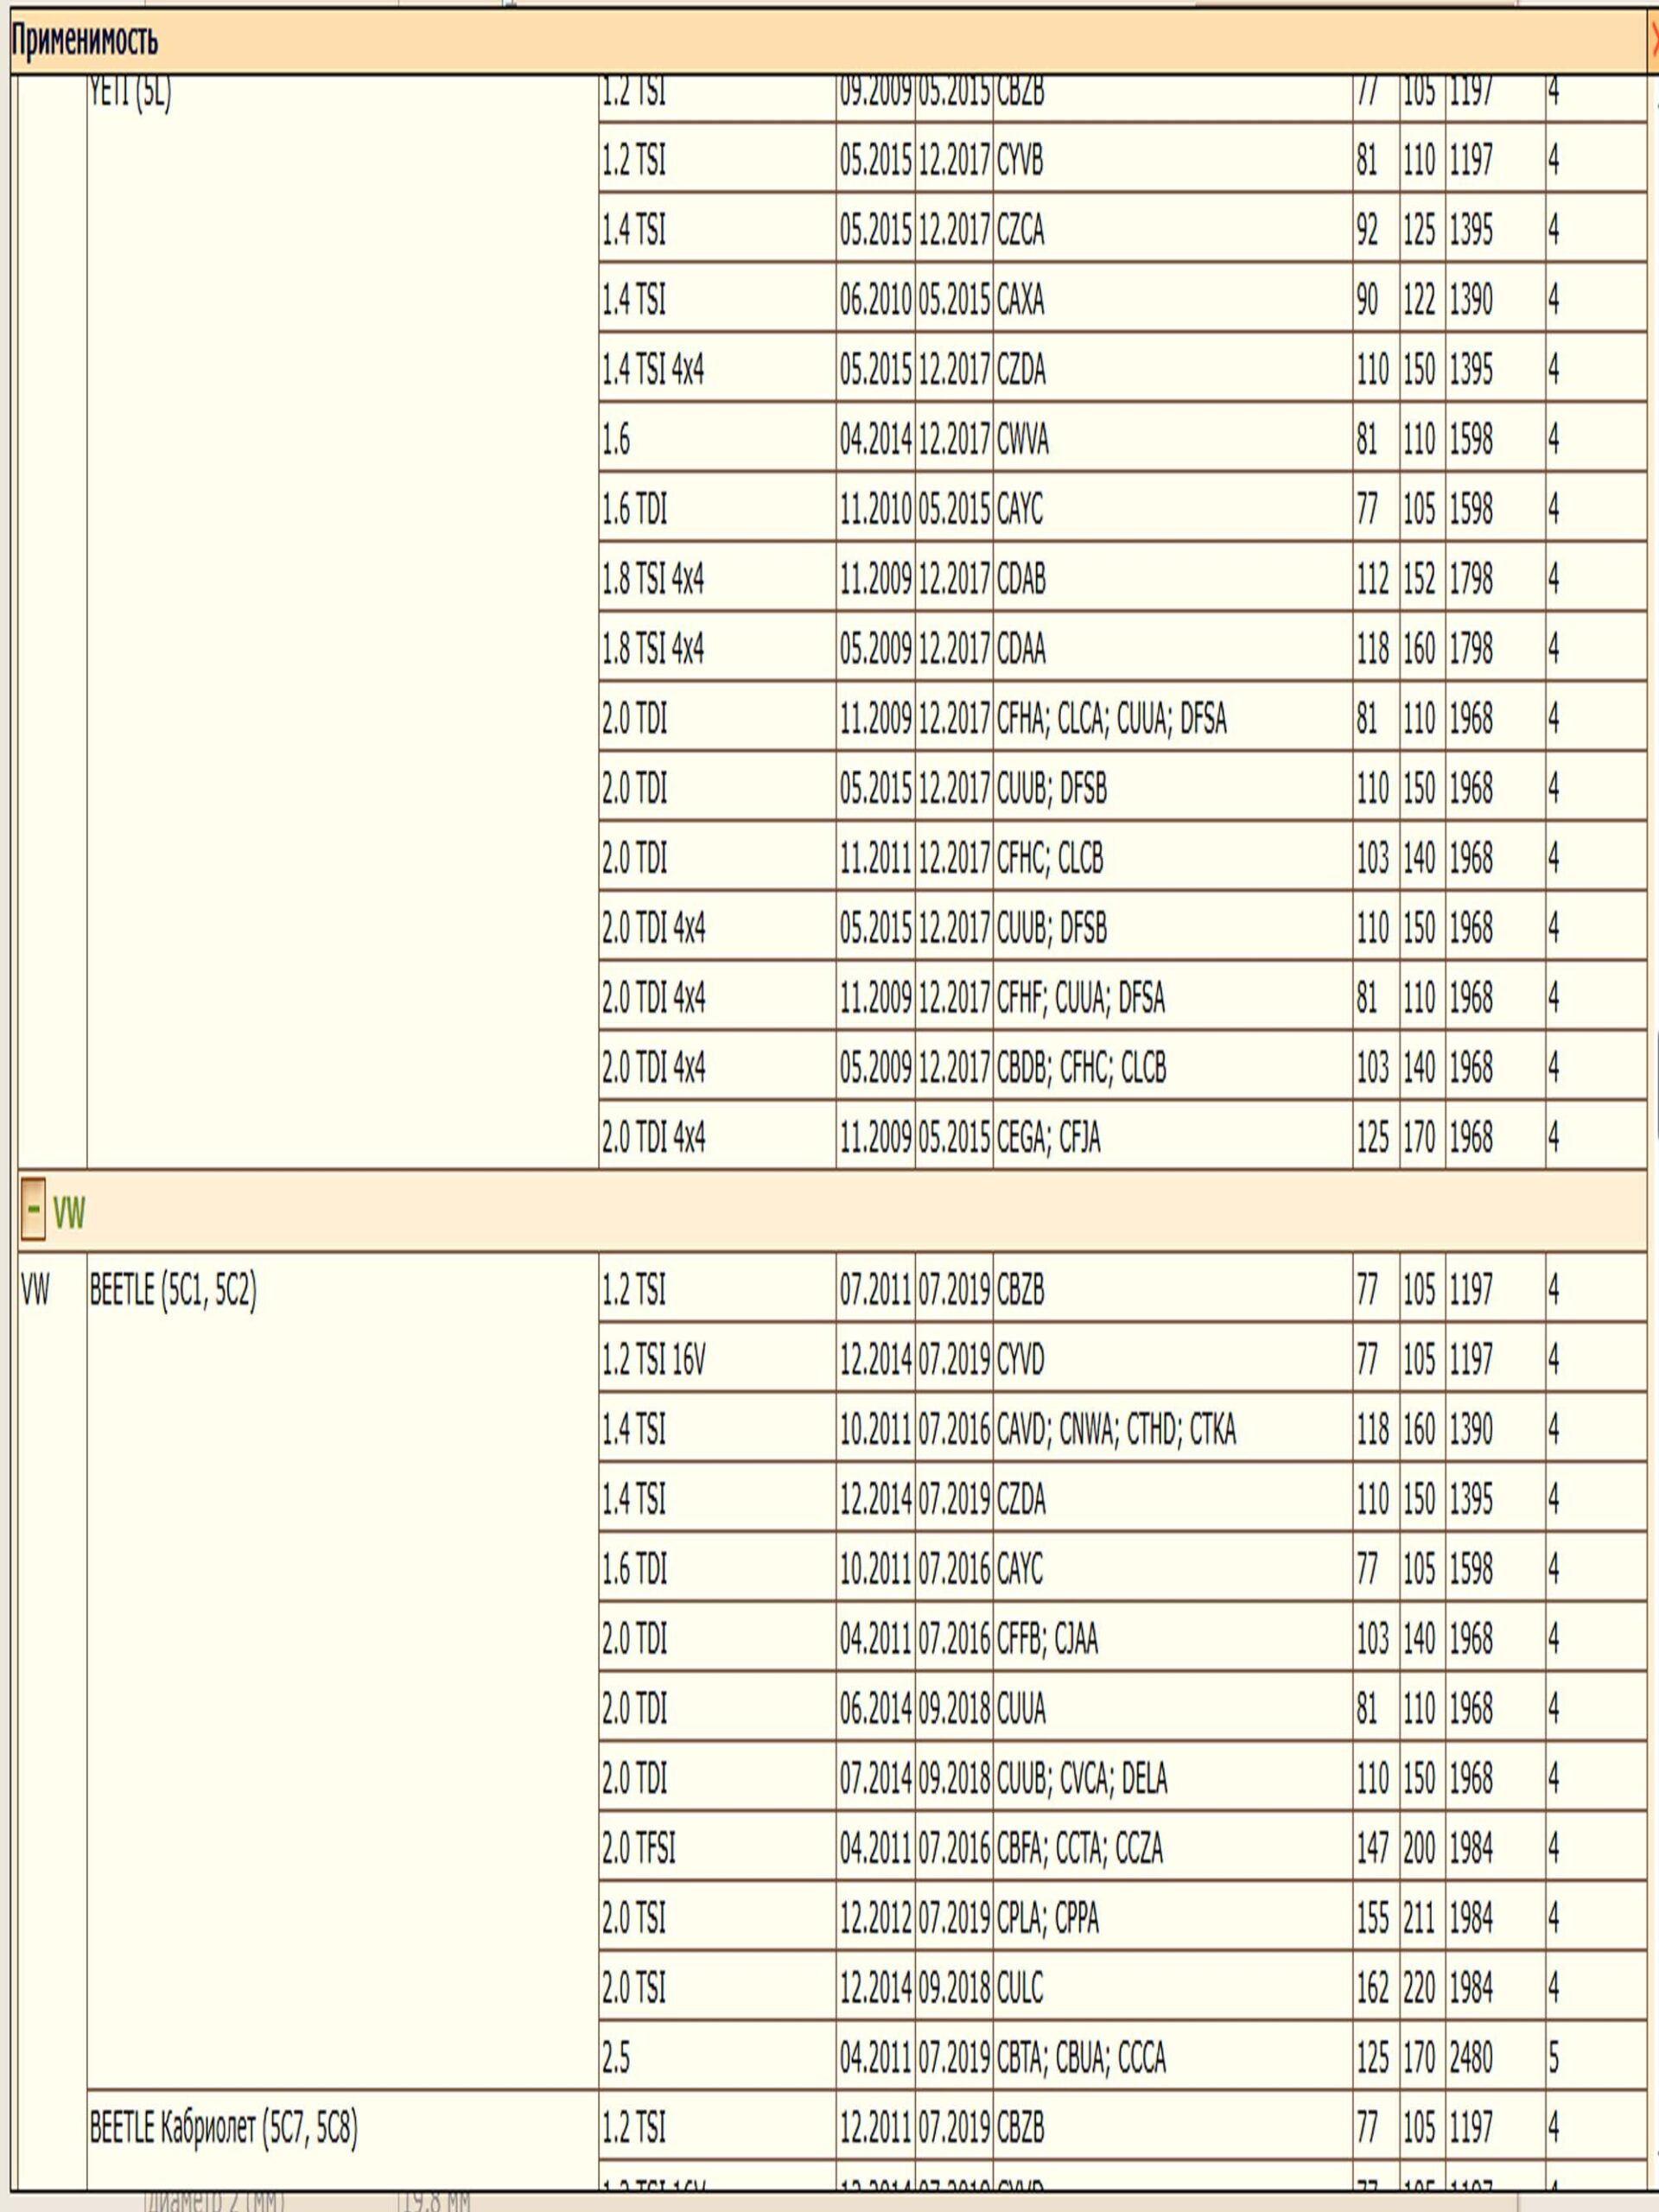The height and width of the screenshot is (2212, 1659).
Task: Select the CEGA; CFJA engine row
Action: click(1048, 1138)
